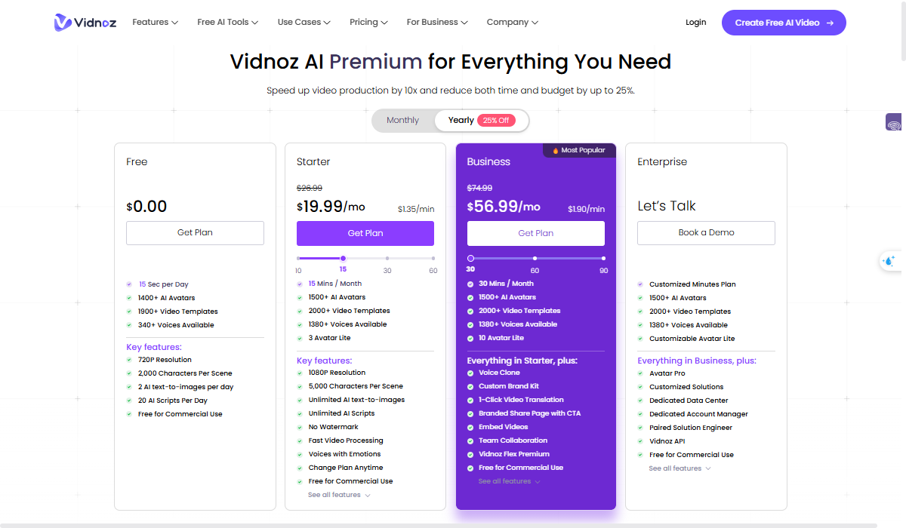Click checkmark icon beside No Watermark
Viewport: 906px width, 528px height.
click(x=300, y=427)
